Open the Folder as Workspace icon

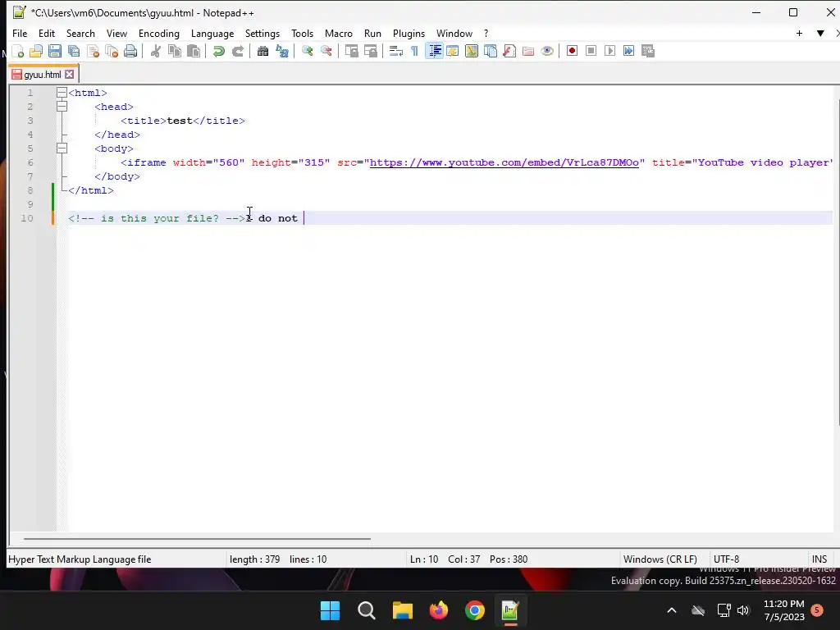tap(528, 51)
